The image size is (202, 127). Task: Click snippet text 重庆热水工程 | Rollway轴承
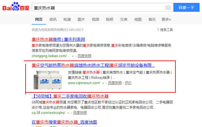click(x=89, y=78)
